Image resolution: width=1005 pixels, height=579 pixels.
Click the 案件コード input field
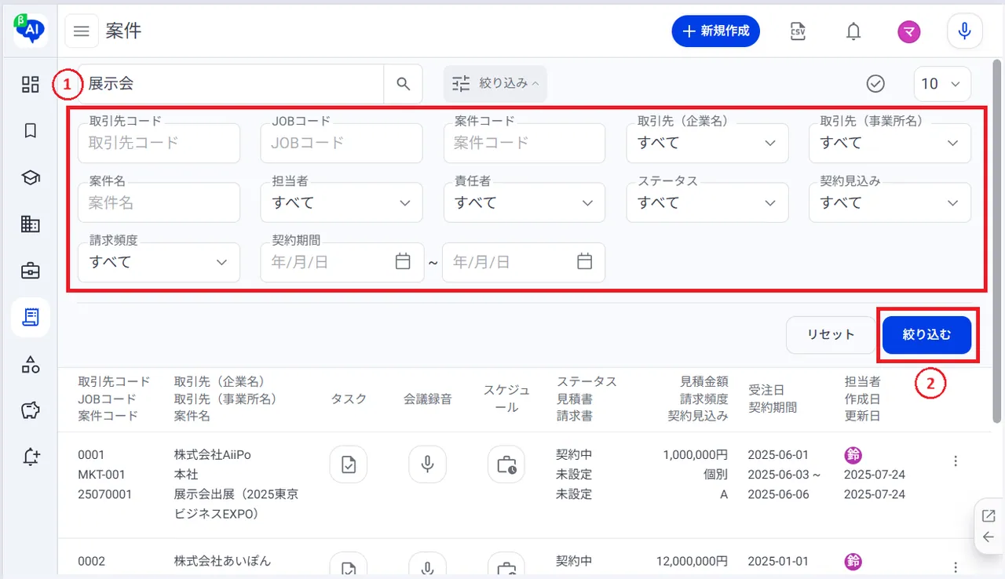(x=524, y=143)
